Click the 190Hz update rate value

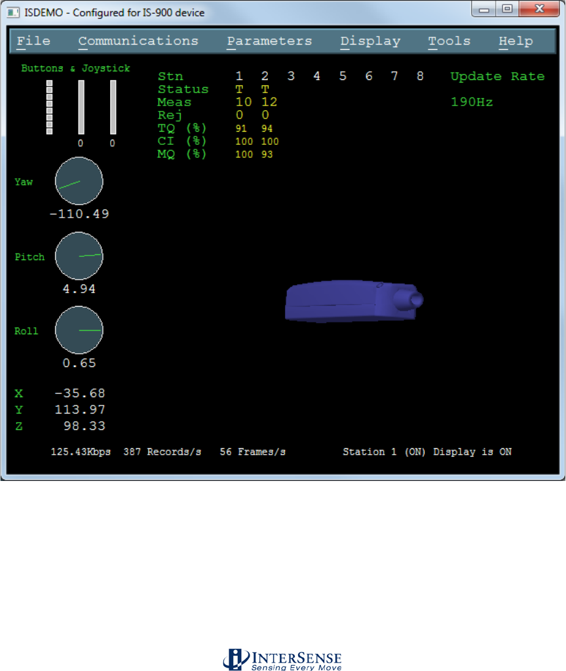tap(472, 102)
